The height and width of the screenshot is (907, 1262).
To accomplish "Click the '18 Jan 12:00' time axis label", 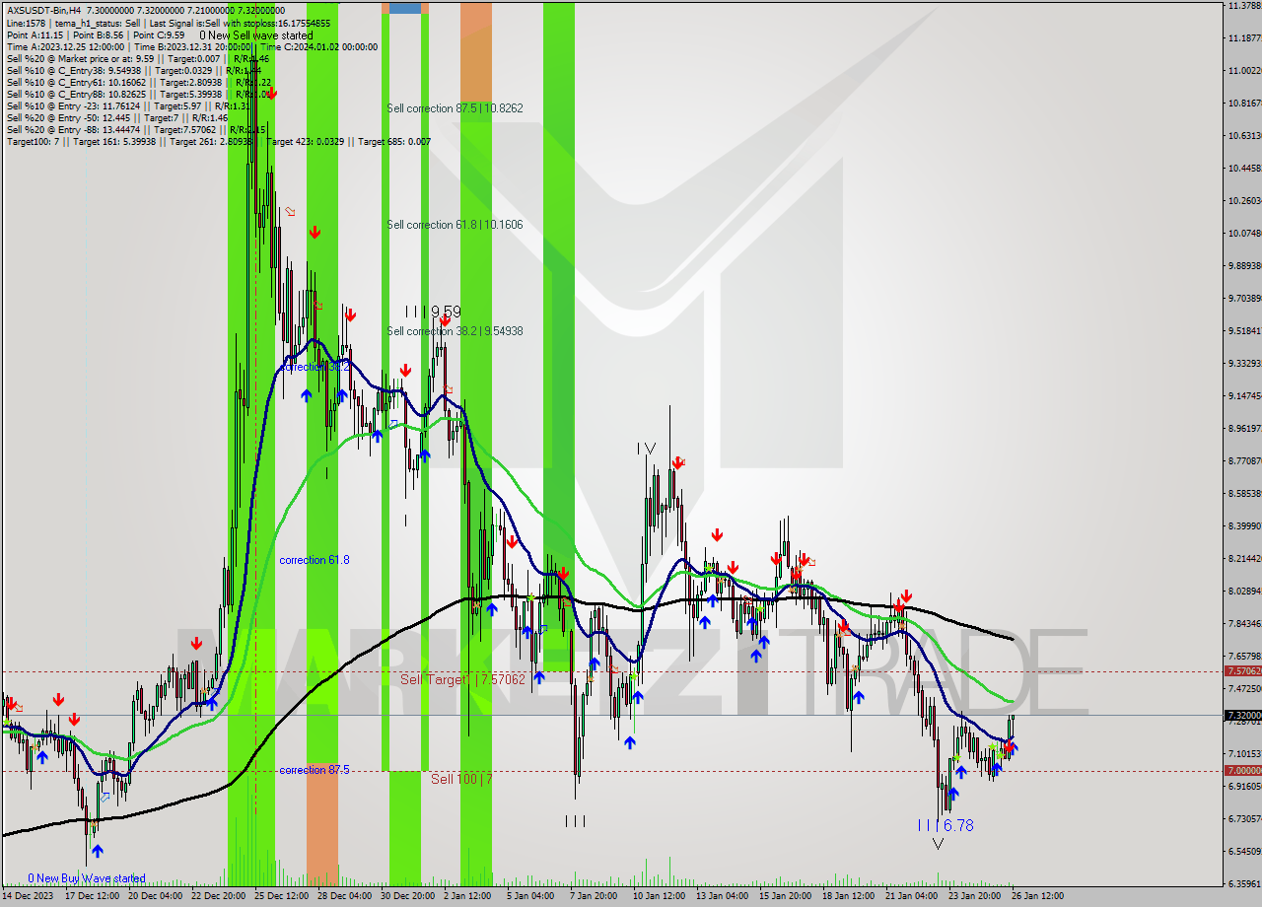I will point(848,896).
